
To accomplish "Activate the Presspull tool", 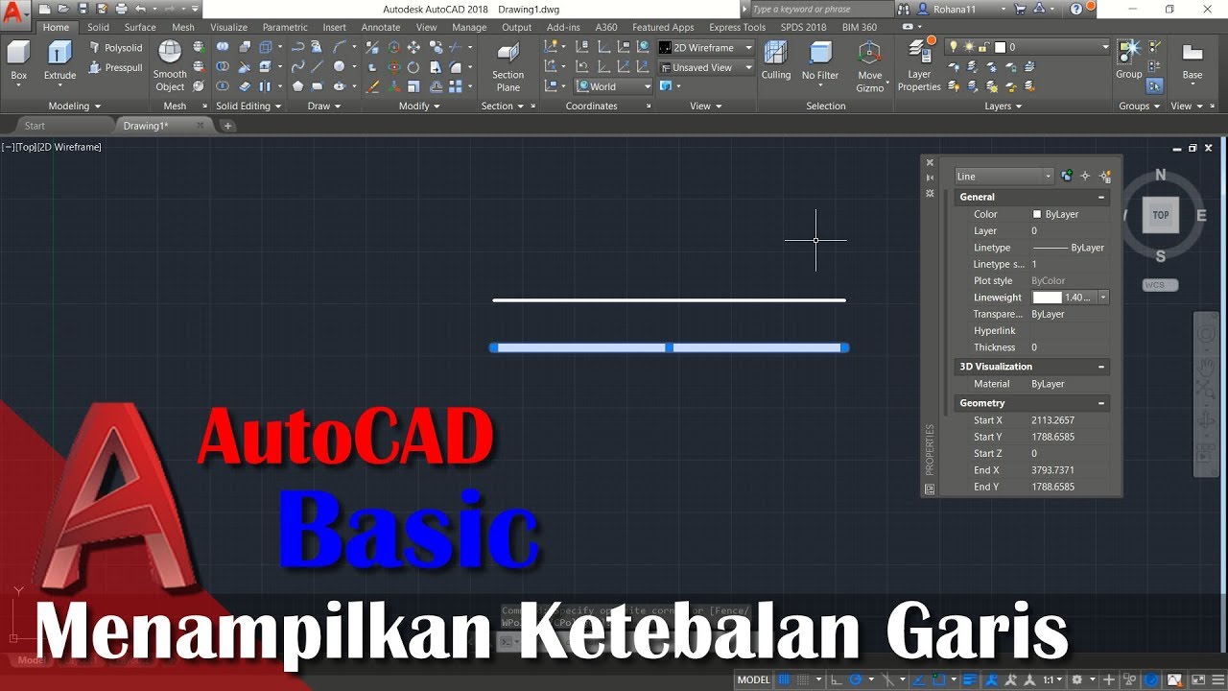I will 115,68.
